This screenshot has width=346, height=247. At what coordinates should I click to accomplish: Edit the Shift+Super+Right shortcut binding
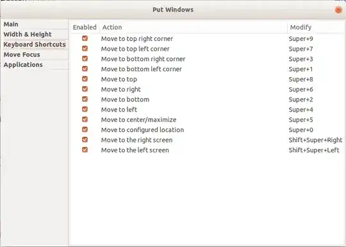pyautogui.click(x=315, y=140)
